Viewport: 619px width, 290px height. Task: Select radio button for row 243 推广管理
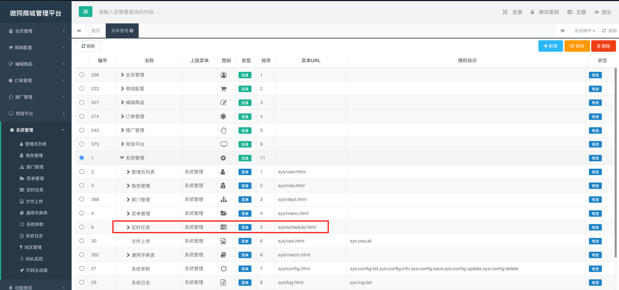coord(82,130)
